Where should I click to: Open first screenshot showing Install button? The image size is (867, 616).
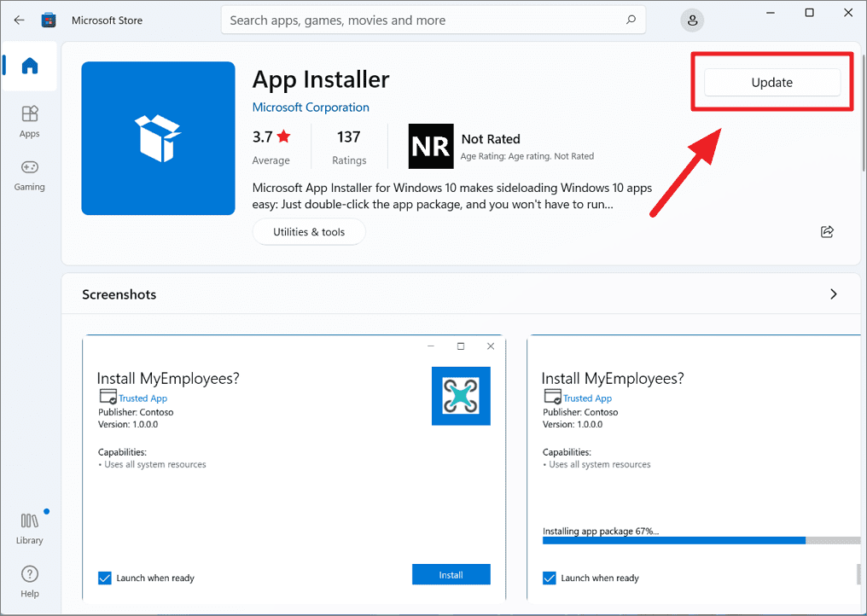point(294,468)
